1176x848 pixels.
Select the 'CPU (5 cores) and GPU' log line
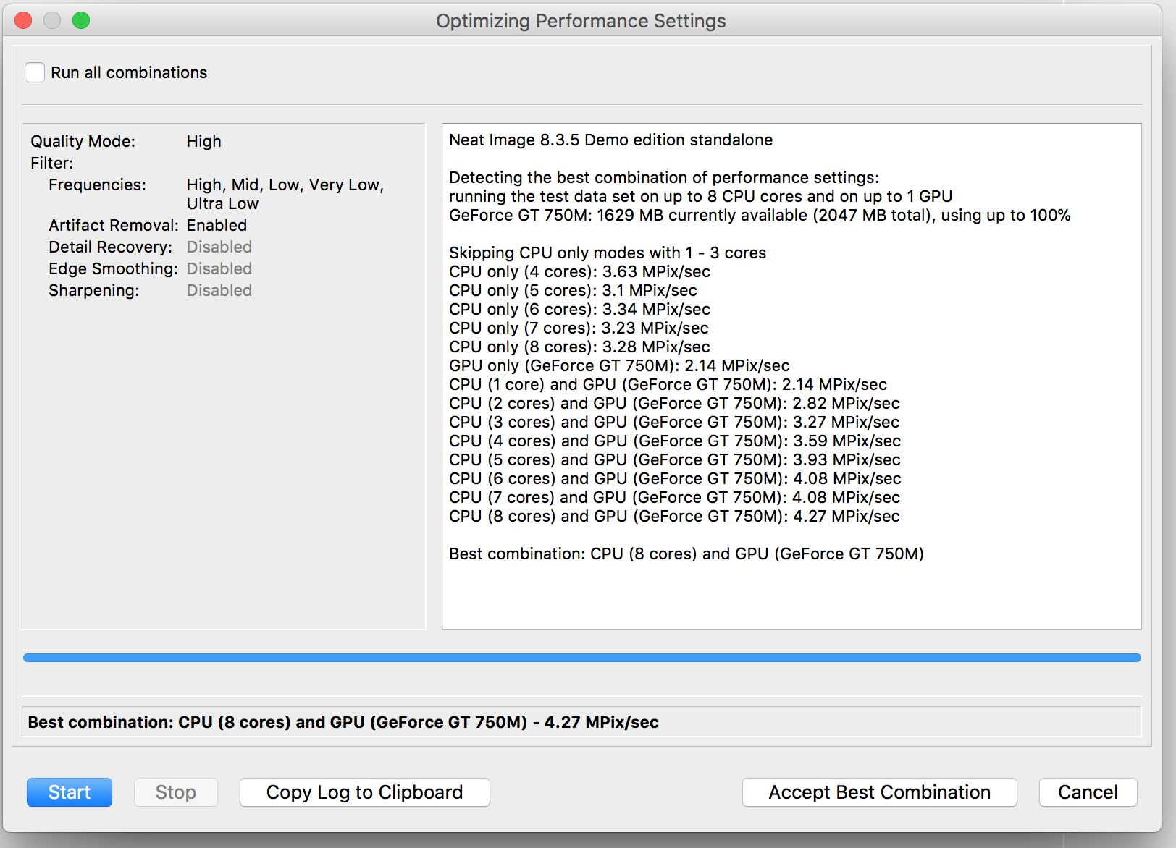pyautogui.click(x=675, y=459)
